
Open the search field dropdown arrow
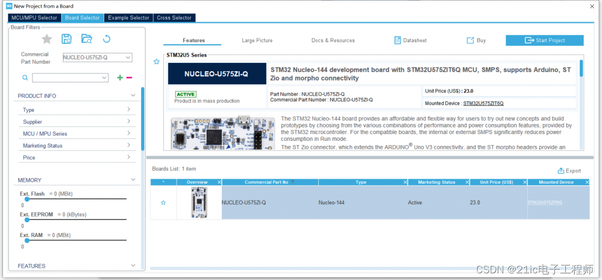104,78
